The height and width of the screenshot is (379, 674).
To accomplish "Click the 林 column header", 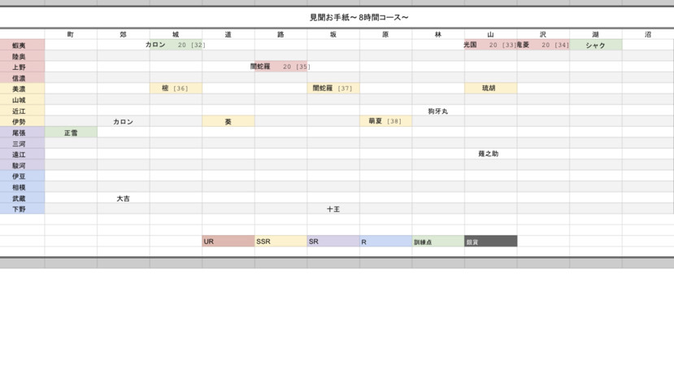I will 438,34.
